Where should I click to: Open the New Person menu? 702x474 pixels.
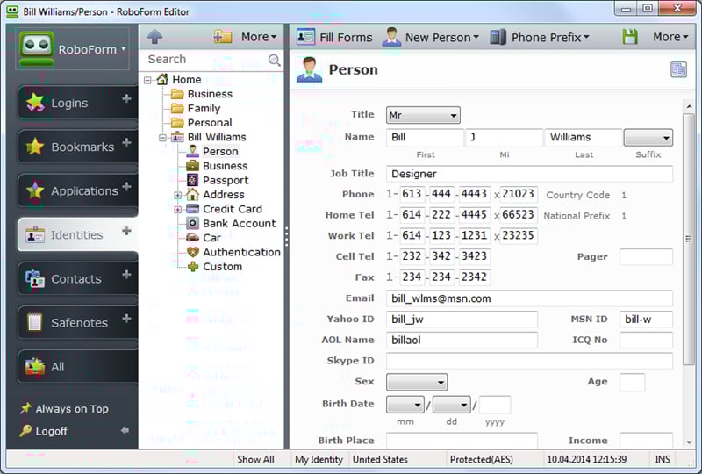(x=430, y=37)
